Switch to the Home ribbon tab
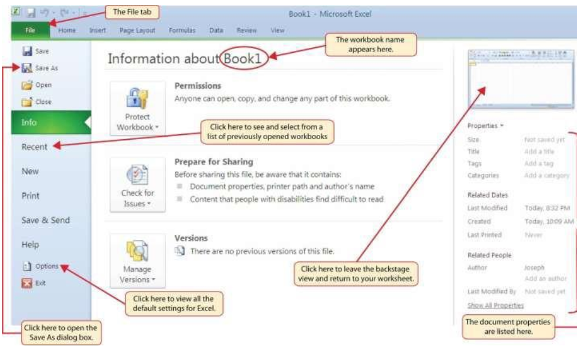584x346 pixels. click(x=67, y=30)
